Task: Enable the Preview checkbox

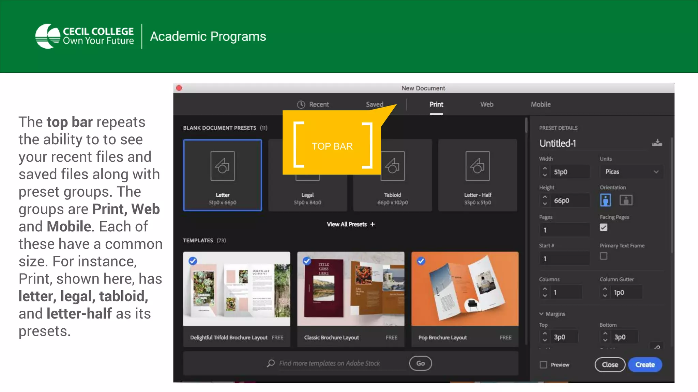Action: [544, 365]
